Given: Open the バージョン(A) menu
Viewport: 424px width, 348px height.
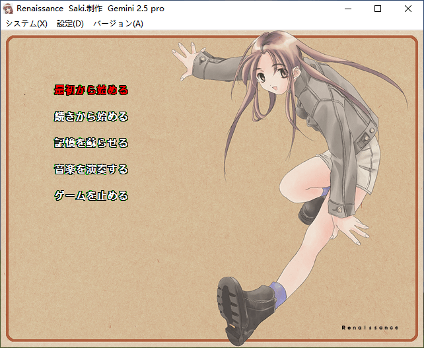Looking at the screenshot, I should click(118, 24).
